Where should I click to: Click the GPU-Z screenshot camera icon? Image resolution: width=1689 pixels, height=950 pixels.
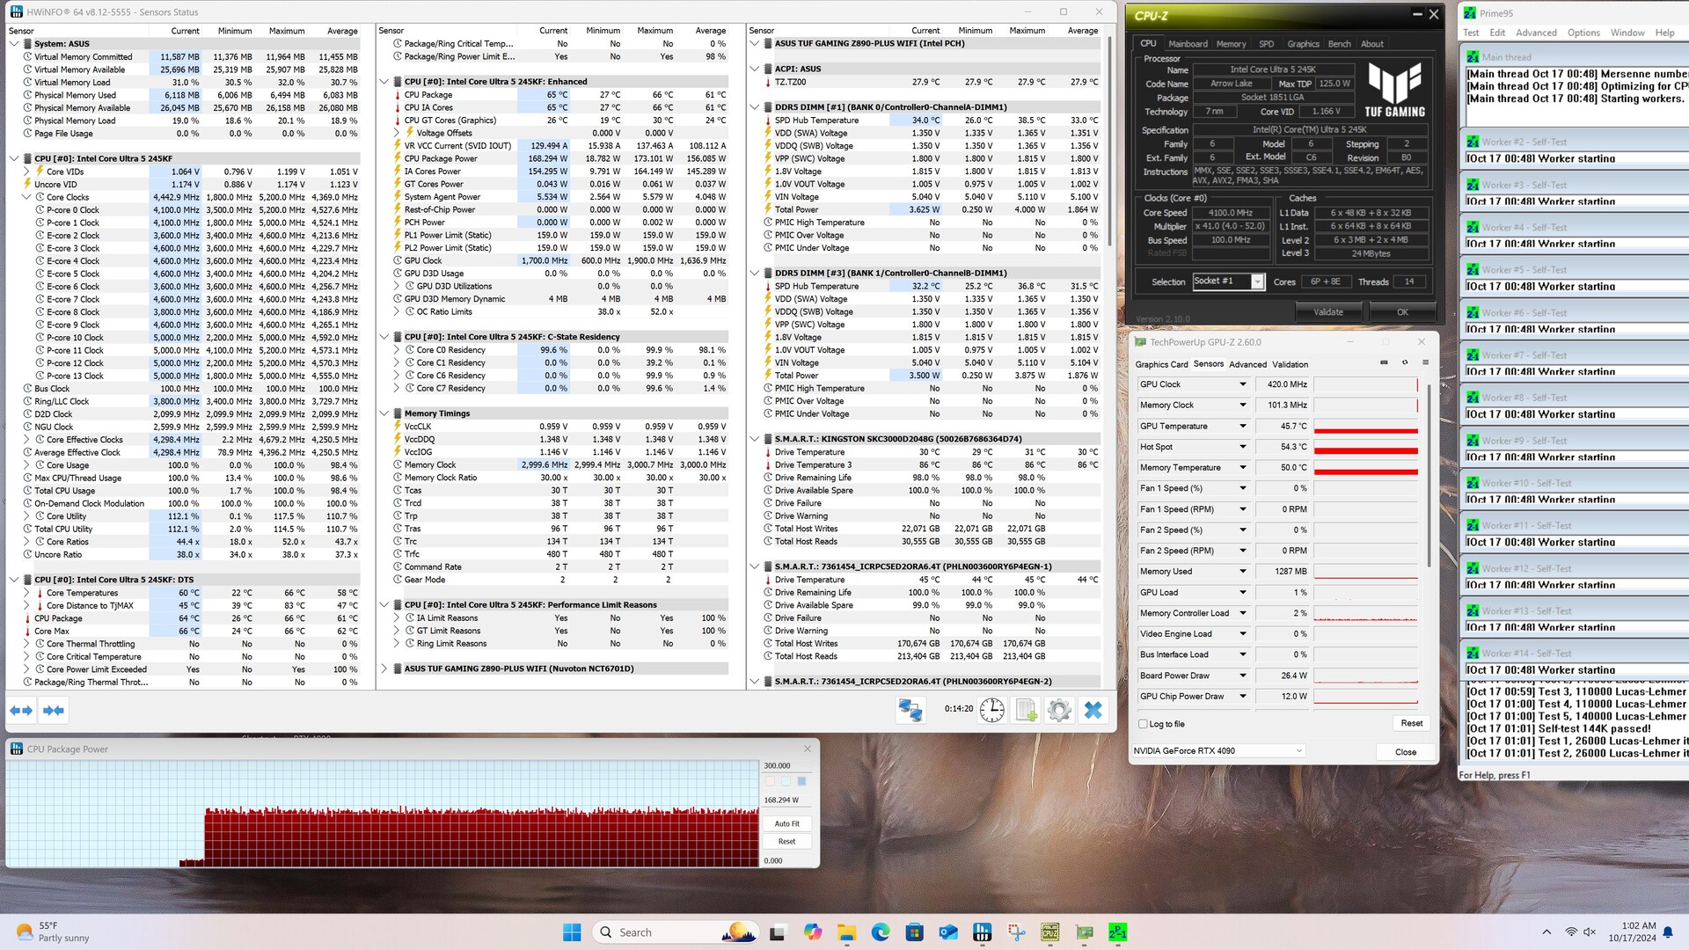(x=1384, y=362)
